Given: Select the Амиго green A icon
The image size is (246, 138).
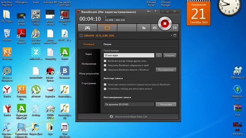Looking at the screenshot, I should 65,54.
